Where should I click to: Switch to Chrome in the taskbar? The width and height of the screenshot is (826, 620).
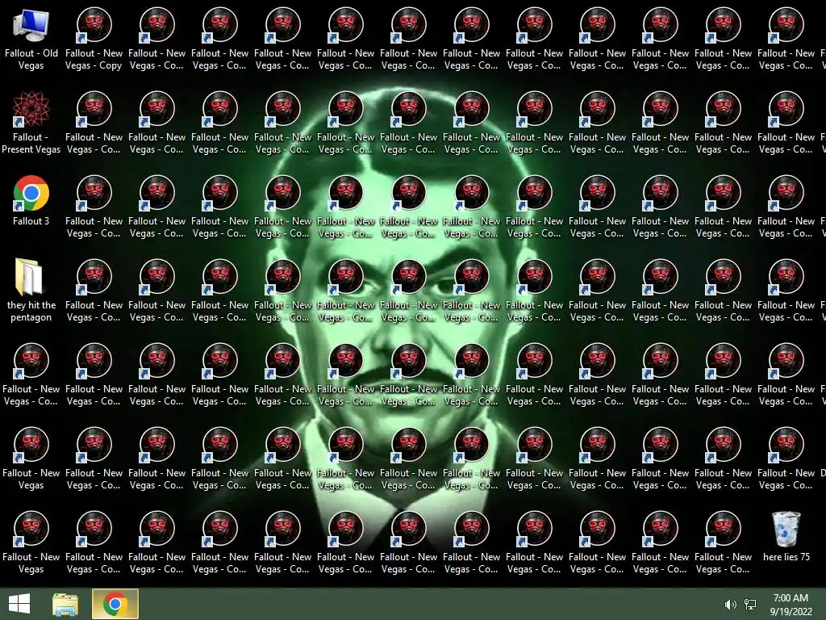click(115, 604)
